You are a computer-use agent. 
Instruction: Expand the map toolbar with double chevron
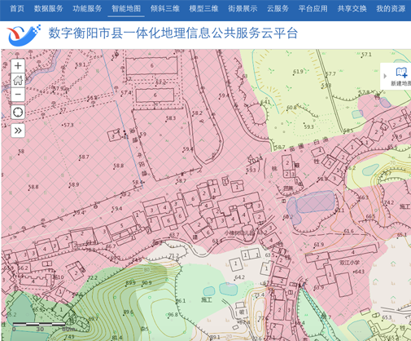(18, 131)
